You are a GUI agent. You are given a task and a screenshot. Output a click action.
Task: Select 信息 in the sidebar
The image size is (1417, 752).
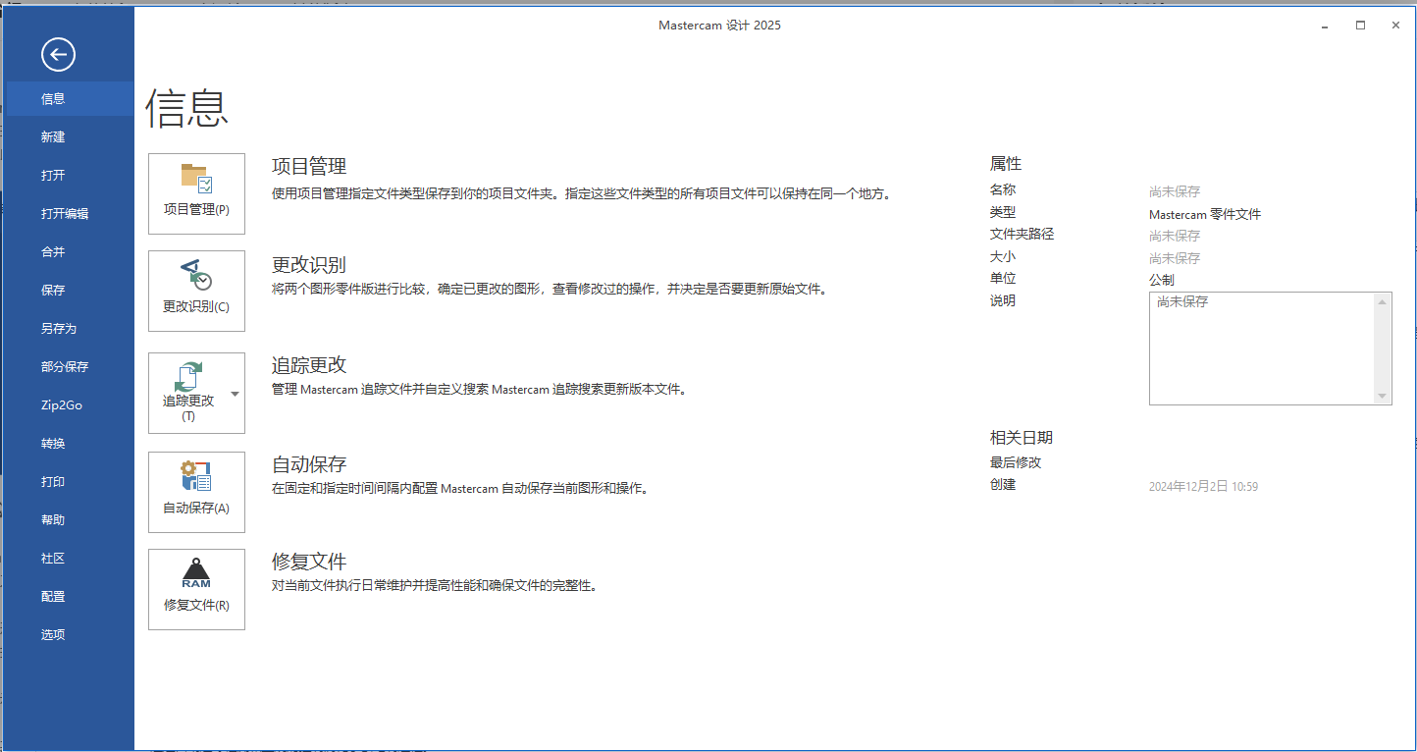pos(70,99)
